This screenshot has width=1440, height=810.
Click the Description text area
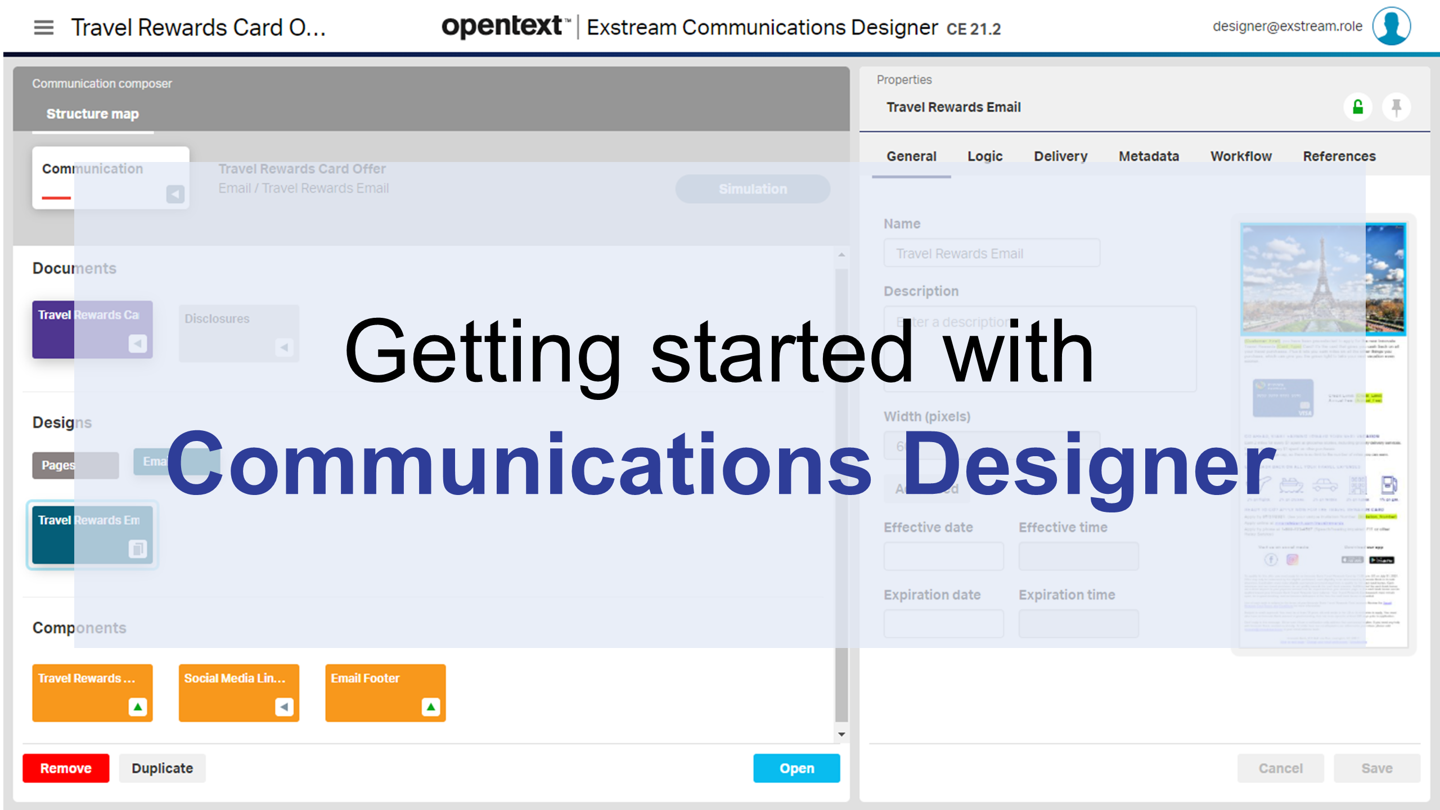pyautogui.click(x=1039, y=349)
